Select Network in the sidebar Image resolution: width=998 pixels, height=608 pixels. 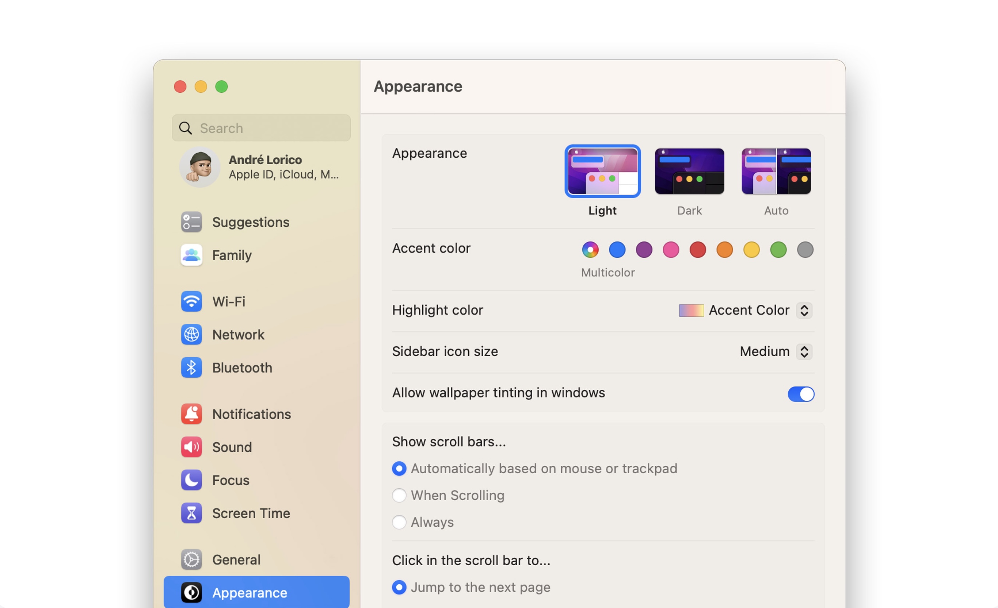point(238,335)
